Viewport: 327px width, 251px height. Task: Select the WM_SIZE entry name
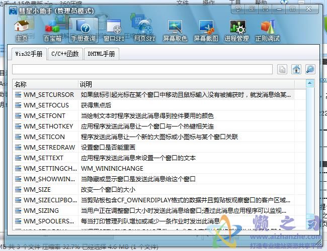pos(37,190)
